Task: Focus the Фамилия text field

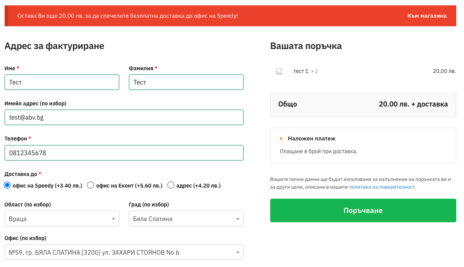Action: (x=186, y=82)
